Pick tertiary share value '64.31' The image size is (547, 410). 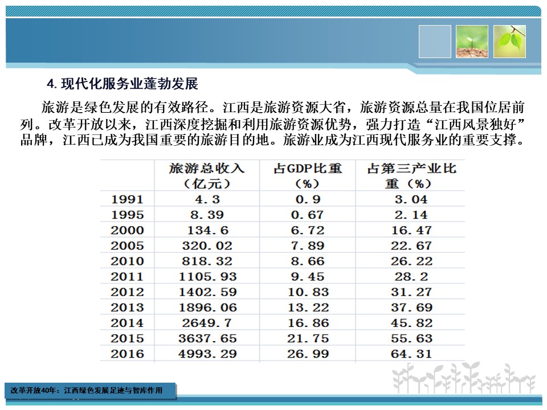[x=411, y=354]
